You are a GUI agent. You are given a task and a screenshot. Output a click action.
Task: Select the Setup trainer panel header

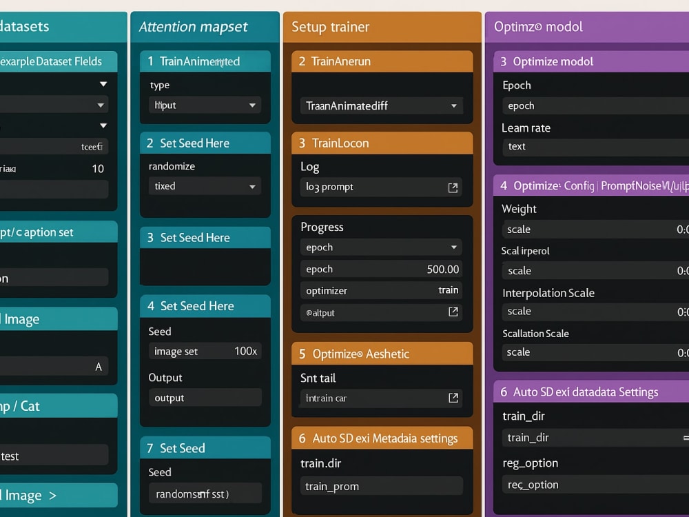(x=382, y=27)
